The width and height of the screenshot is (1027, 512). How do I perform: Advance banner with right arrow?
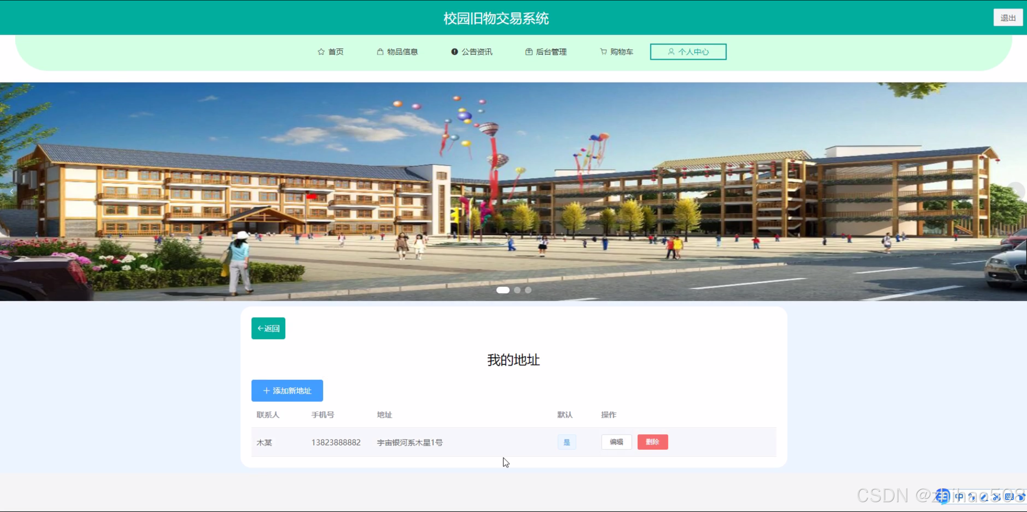pyautogui.click(x=1016, y=191)
